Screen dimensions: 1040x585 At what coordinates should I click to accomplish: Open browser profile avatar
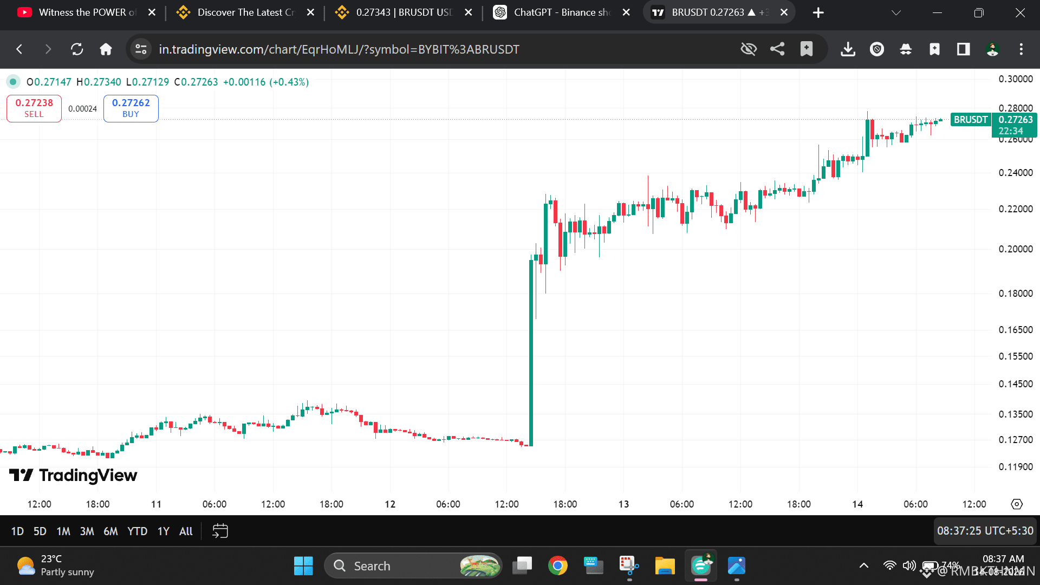992,49
